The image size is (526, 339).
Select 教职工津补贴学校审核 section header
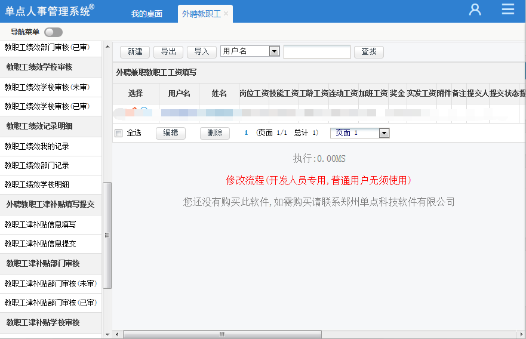pos(51,322)
